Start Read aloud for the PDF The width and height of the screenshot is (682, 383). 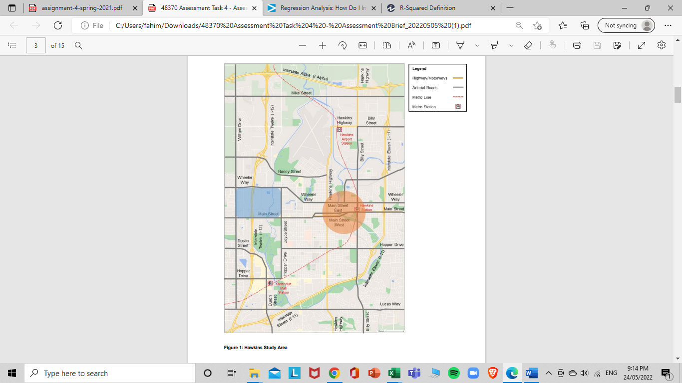pyautogui.click(x=411, y=45)
